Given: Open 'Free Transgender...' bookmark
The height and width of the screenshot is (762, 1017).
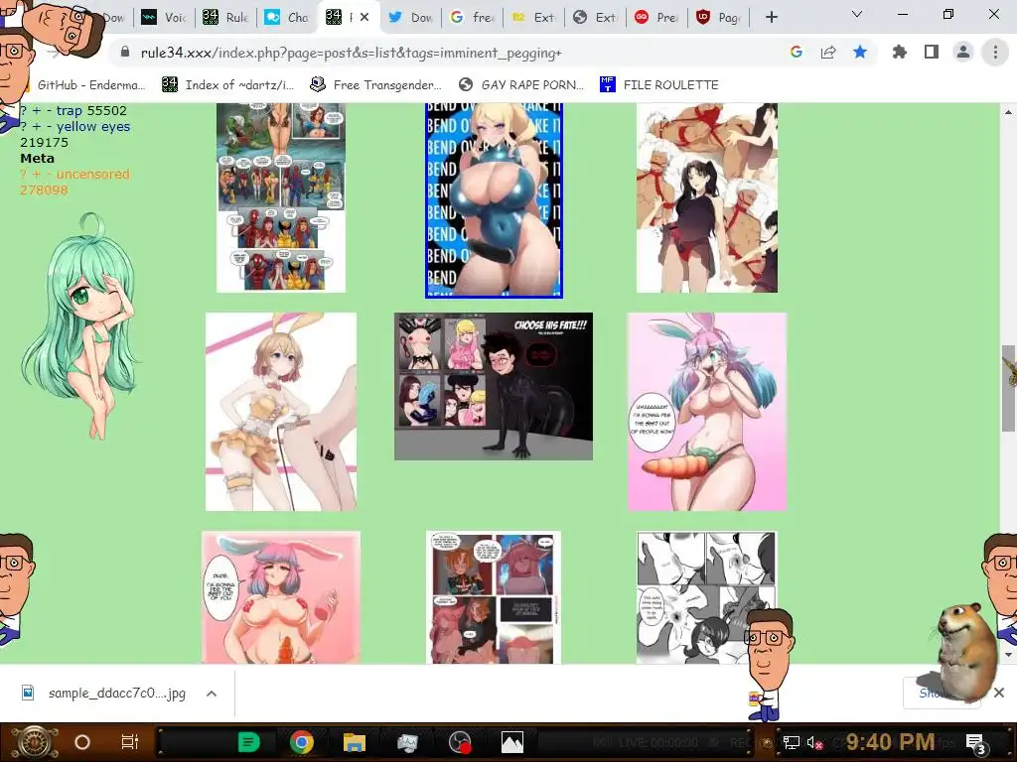Looking at the screenshot, I should click(x=376, y=85).
